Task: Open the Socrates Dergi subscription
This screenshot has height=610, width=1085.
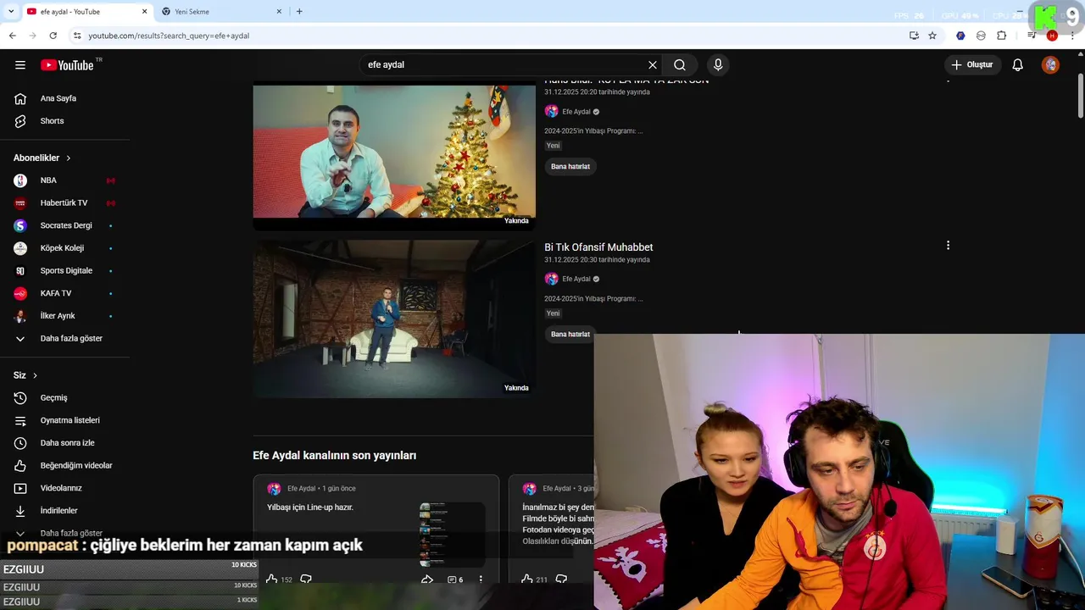Action: (x=64, y=225)
